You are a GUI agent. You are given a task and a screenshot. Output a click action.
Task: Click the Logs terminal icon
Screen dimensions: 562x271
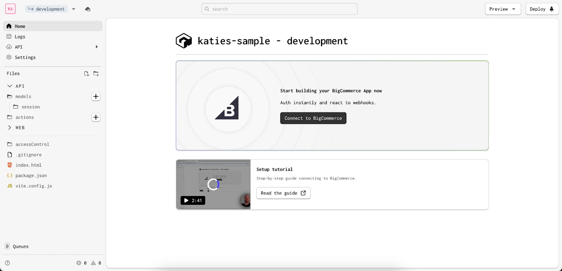(9, 36)
